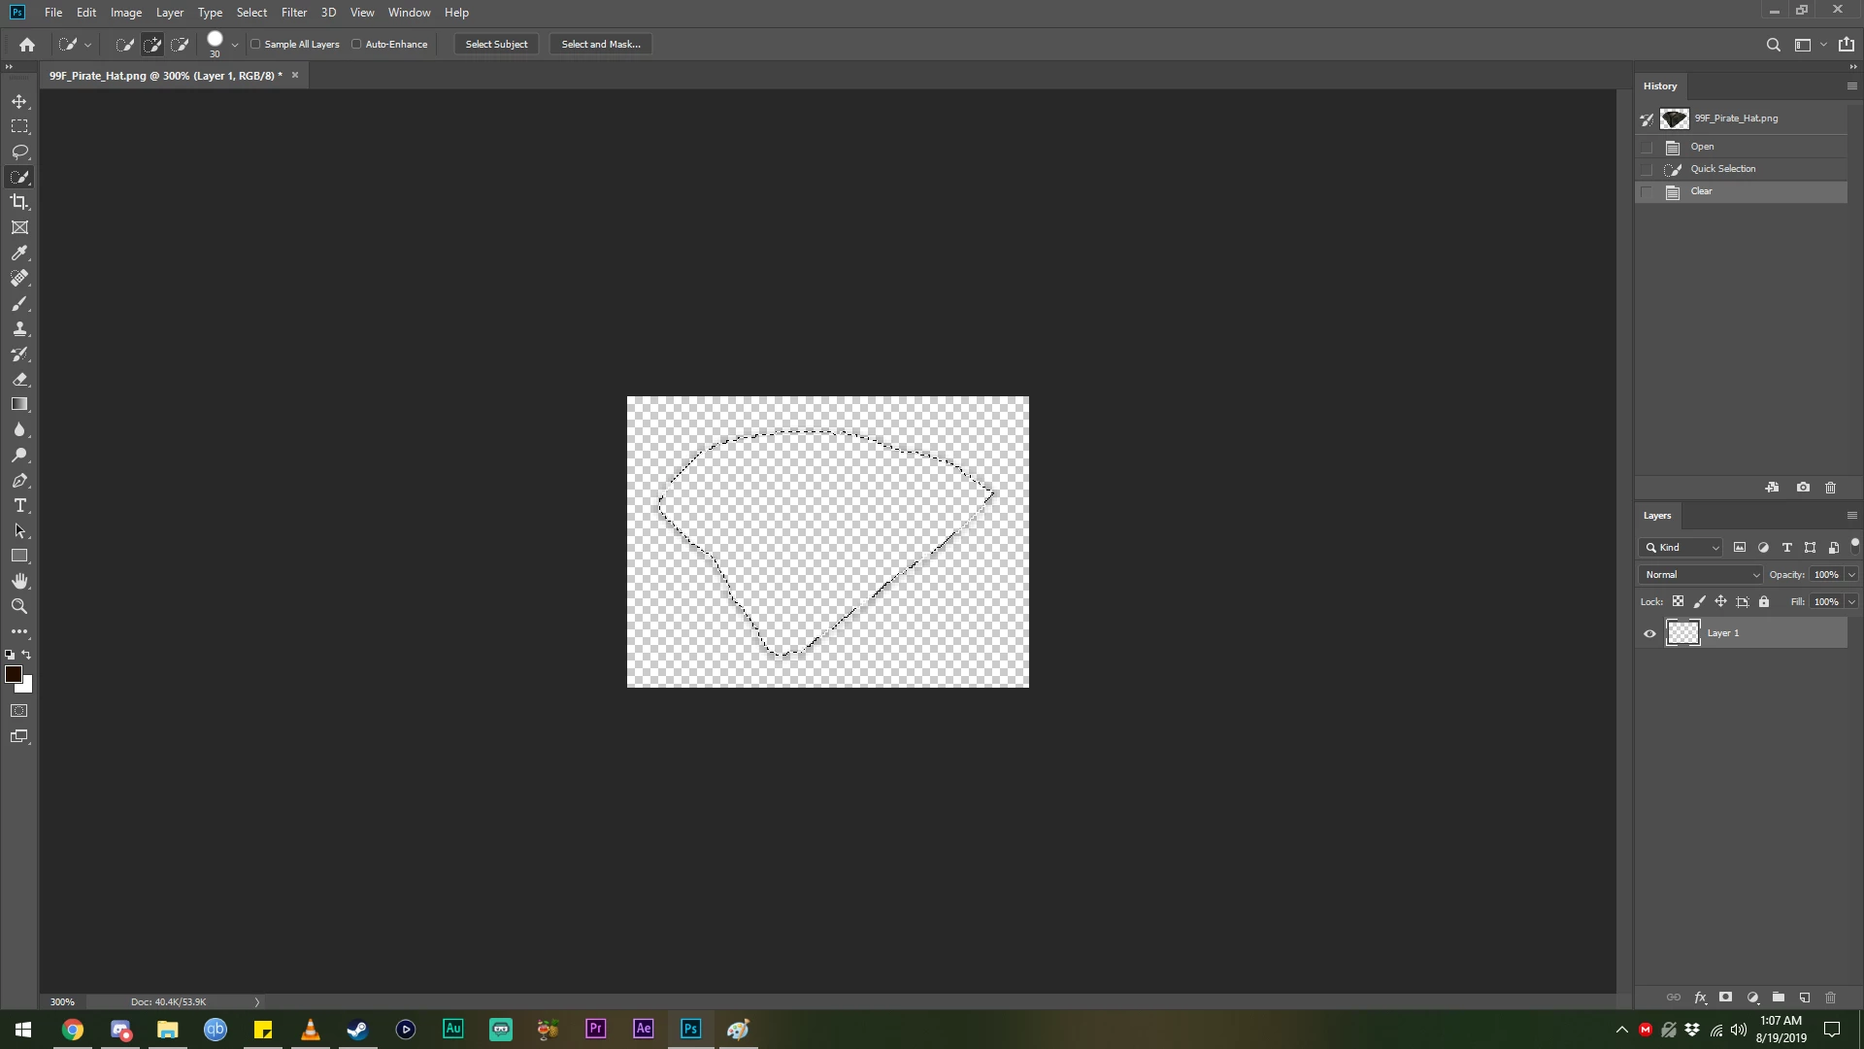Enable Sample All Layers checkbox
This screenshot has height=1049, width=1864.
point(256,44)
